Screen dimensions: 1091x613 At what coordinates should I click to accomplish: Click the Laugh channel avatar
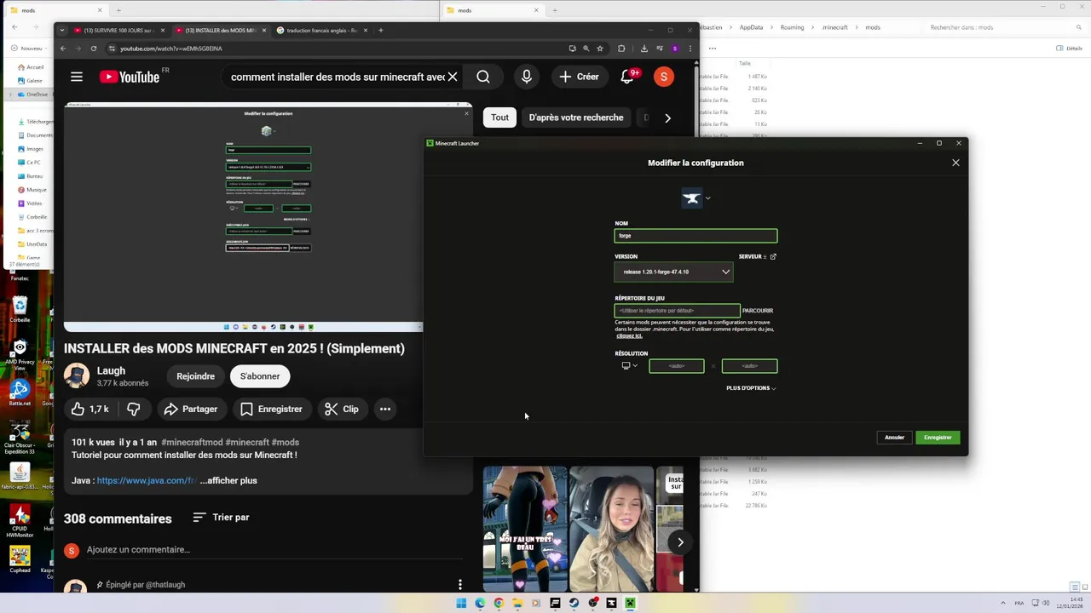point(77,376)
